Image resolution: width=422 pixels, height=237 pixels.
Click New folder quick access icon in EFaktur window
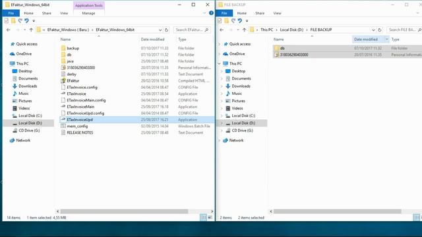13,20
